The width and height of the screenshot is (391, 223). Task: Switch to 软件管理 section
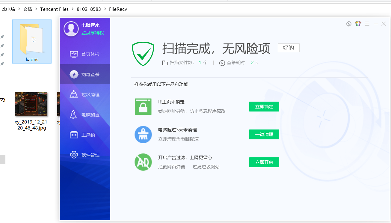[x=85, y=155]
